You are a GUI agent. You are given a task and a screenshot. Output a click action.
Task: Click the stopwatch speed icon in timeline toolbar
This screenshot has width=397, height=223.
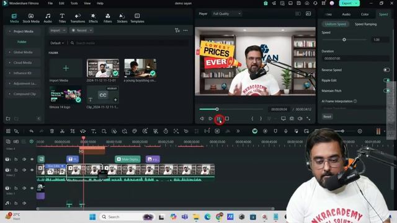pos(166,131)
